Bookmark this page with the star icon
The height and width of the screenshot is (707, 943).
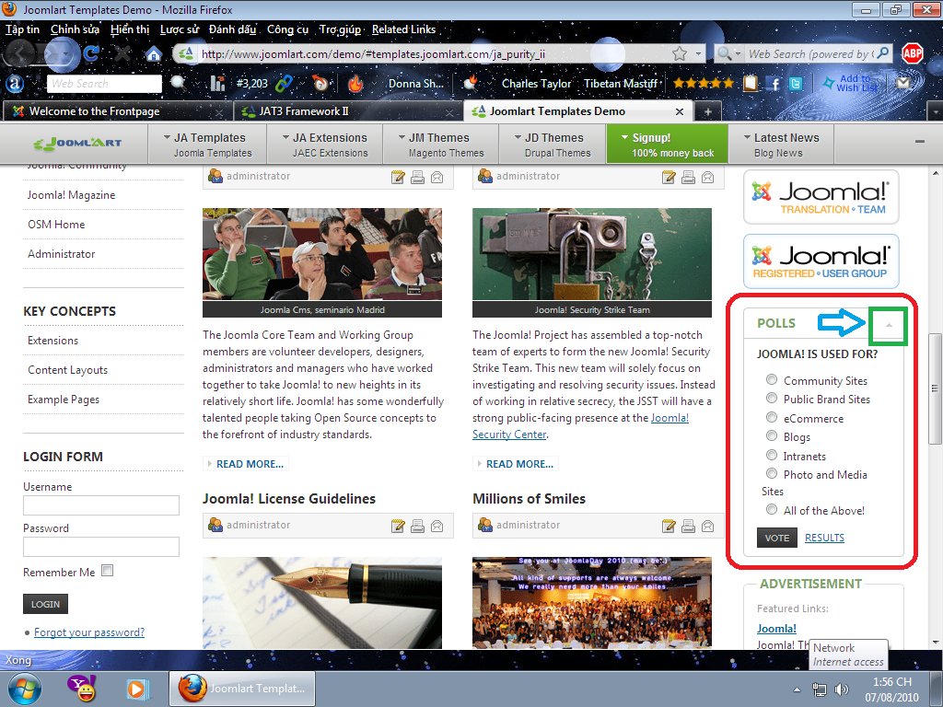pyautogui.click(x=680, y=53)
